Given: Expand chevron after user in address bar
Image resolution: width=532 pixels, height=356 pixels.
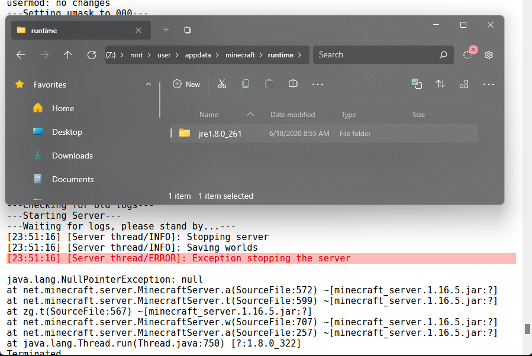Looking at the screenshot, I should pyautogui.click(x=177, y=55).
